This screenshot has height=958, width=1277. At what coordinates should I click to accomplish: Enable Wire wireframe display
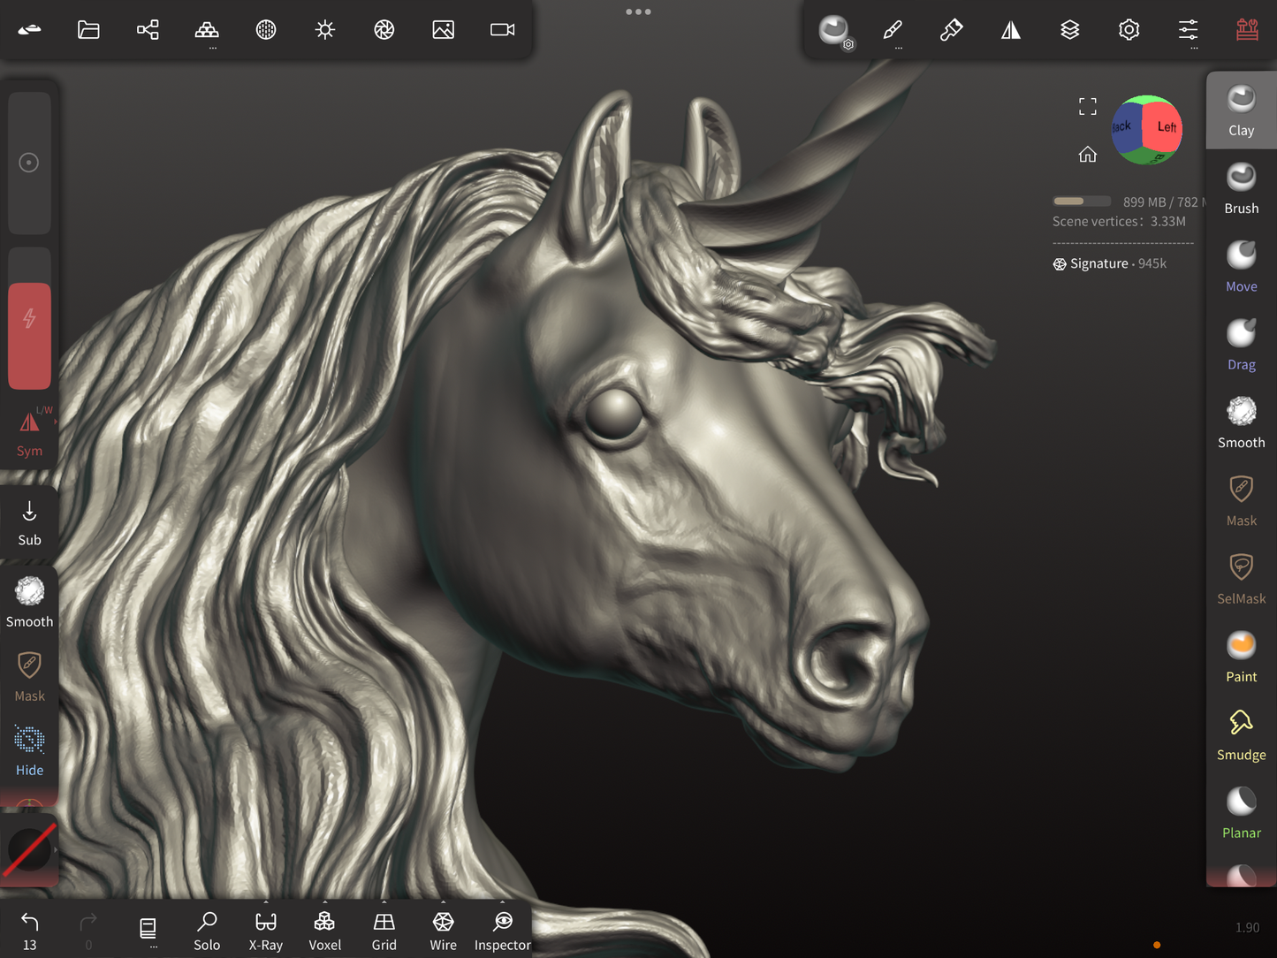(443, 931)
